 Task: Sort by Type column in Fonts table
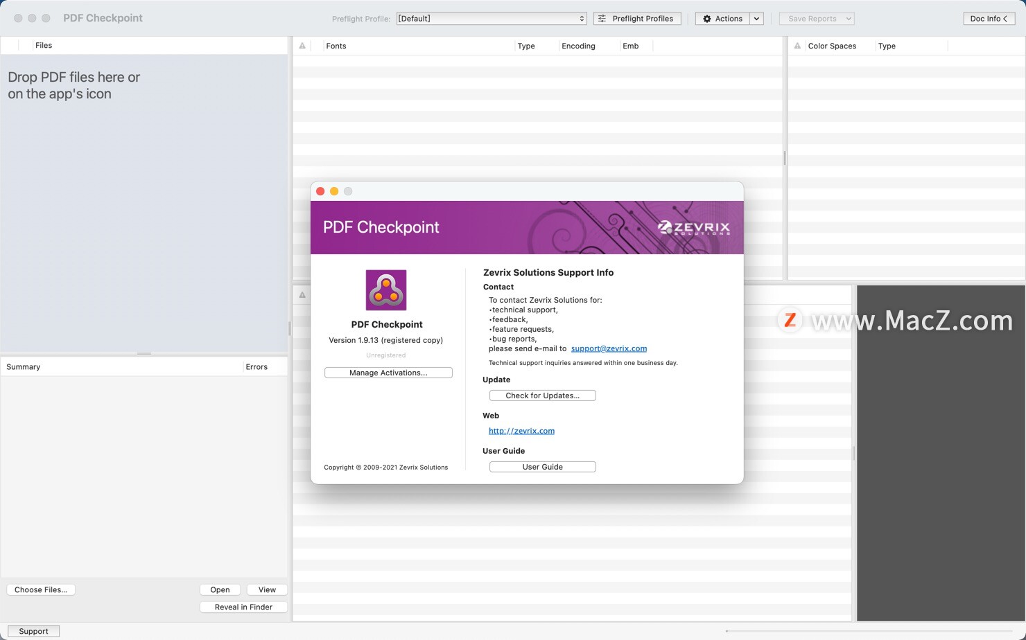(x=536, y=46)
